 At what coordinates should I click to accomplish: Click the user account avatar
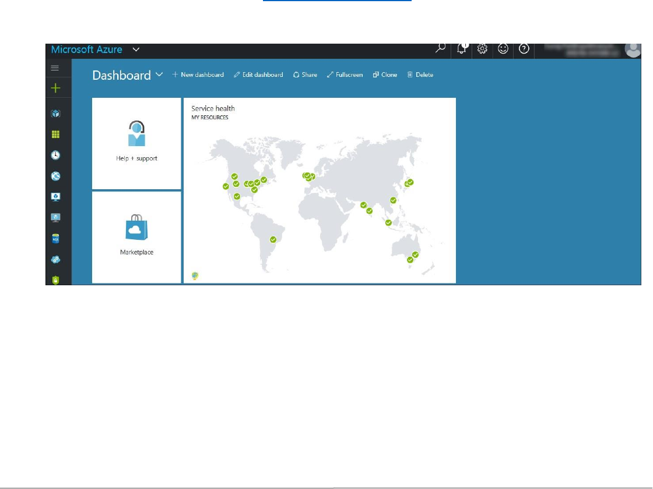633,49
